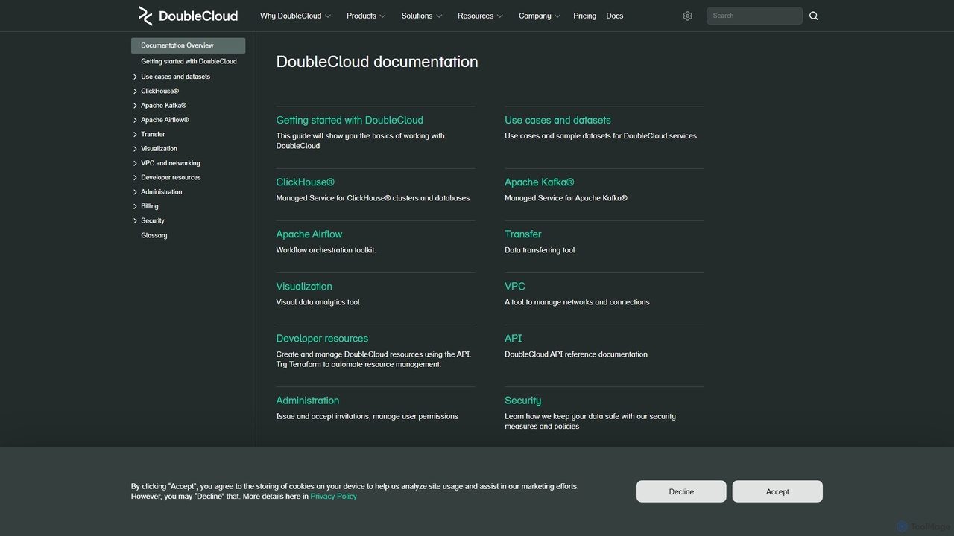Open the Developer resources card heading link

tap(322, 339)
